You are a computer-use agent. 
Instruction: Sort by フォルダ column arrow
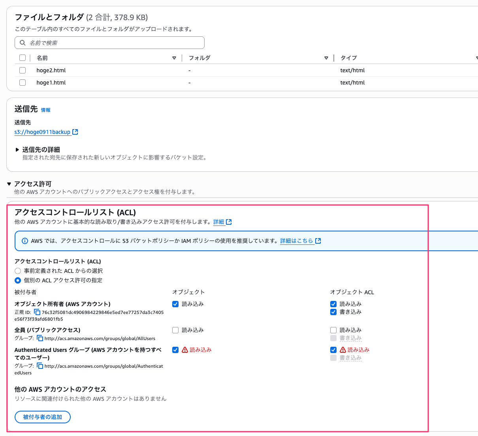(x=326, y=58)
